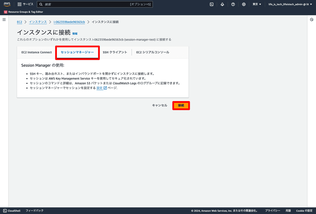Viewport: 316px width, 214px height.
Task: Open the right side info panel icon
Action: (312, 20)
